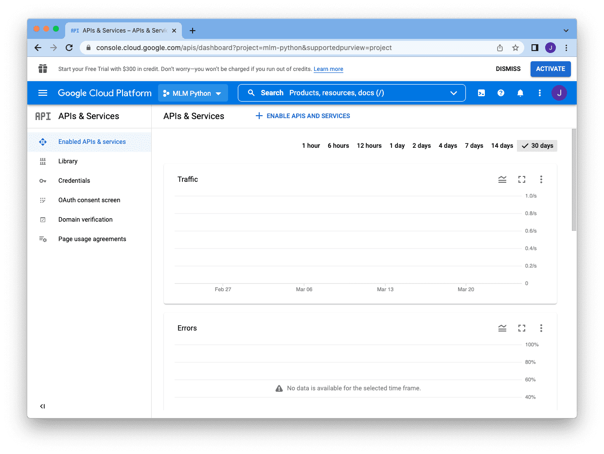Open the account avatar in blue header

pyautogui.click(x=559, y=93)
